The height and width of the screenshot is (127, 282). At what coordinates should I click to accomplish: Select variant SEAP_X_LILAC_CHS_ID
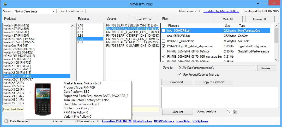pyautogui.click(x=132, y=39)
